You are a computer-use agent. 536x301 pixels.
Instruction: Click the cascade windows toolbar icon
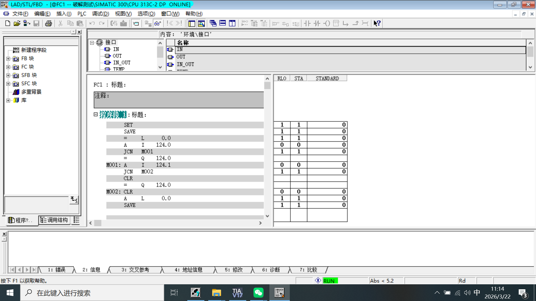pyautogui.click(x=213, y=23)
